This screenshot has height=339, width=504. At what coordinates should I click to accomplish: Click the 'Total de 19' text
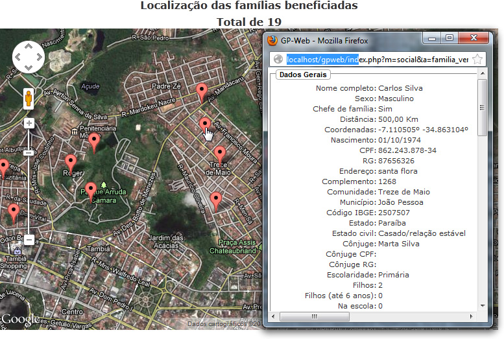tap(249, 22)
